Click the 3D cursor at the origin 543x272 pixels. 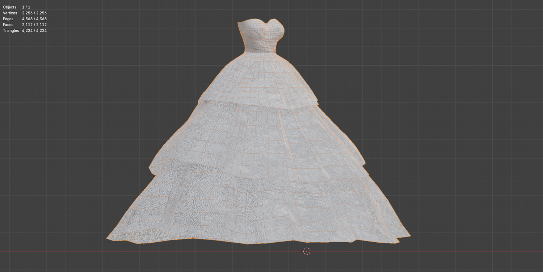tap(307, 251)
